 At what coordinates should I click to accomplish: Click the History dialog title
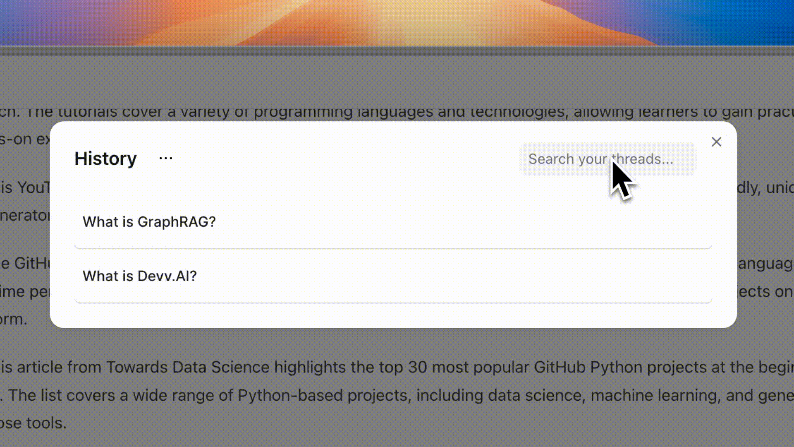[105, 159]
